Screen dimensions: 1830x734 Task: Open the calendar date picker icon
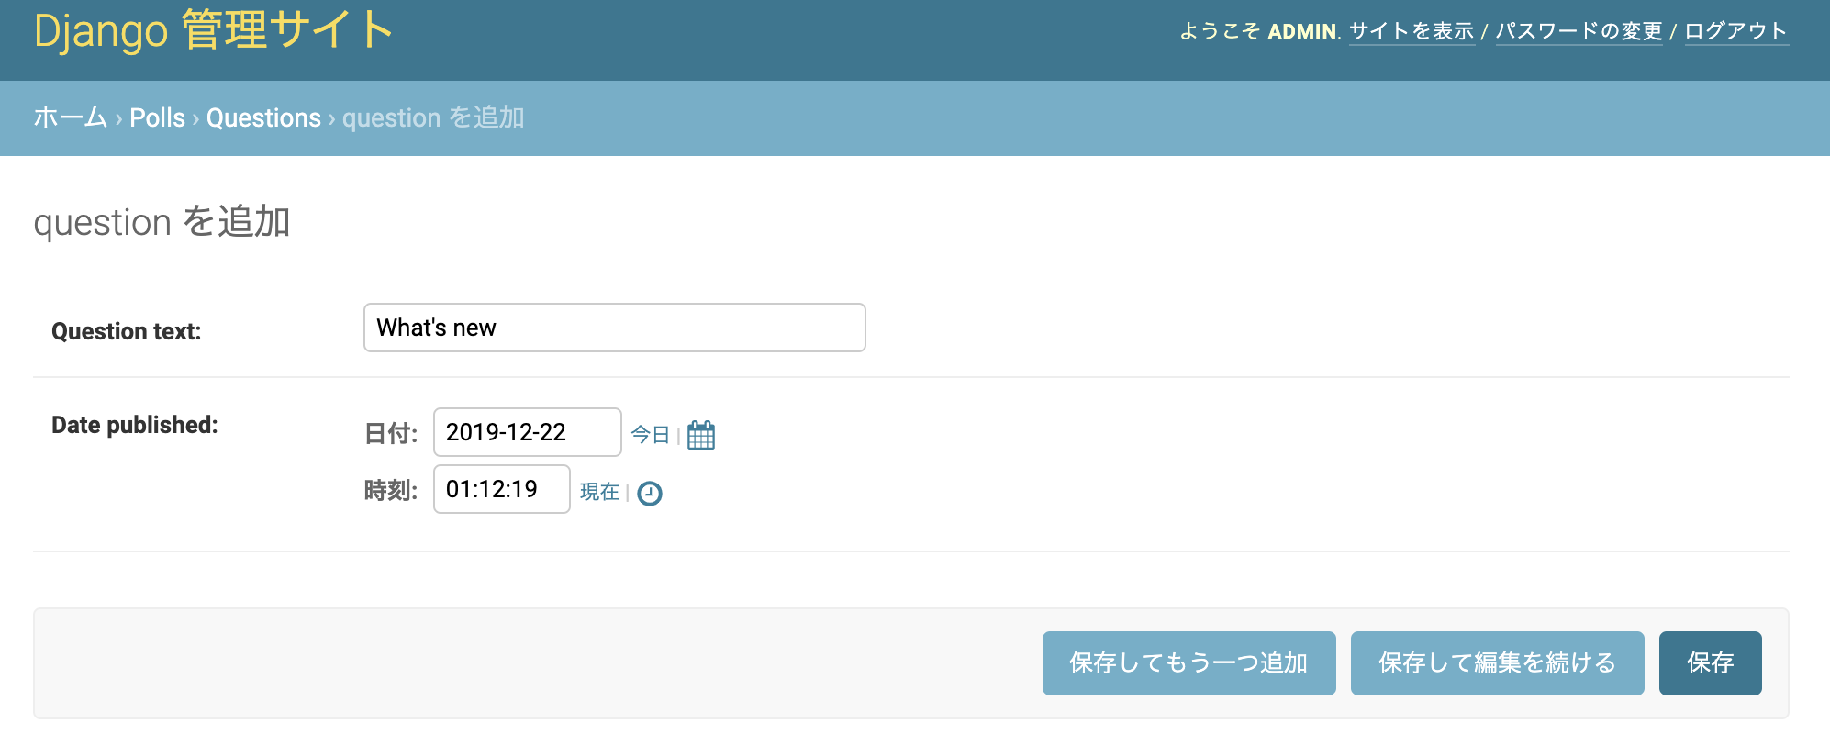701,435
